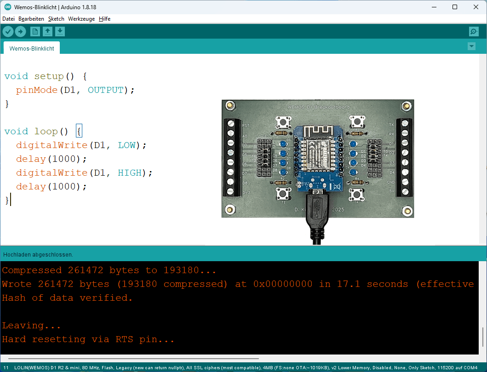Open the Datei menu
Screen dimensions: 487x372
coord(8,19)
